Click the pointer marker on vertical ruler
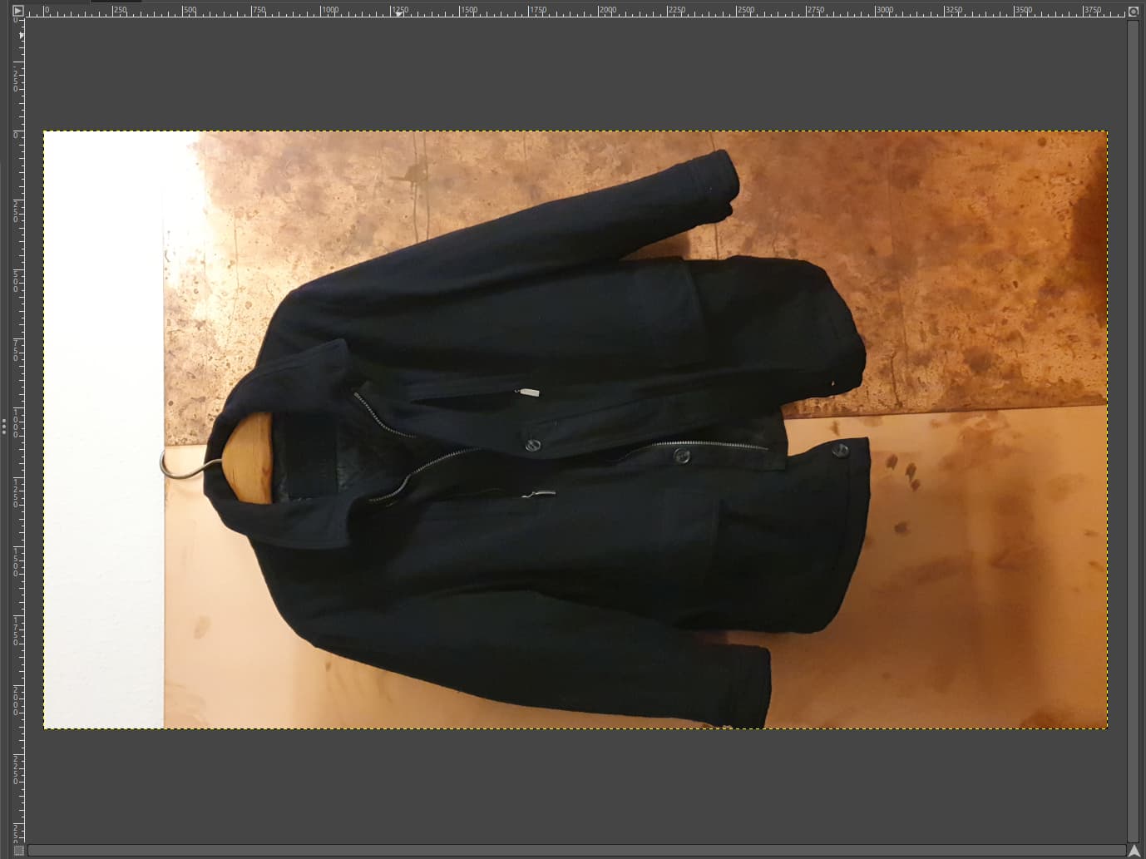Viewport: 1146px width, 859px height. 22,36
